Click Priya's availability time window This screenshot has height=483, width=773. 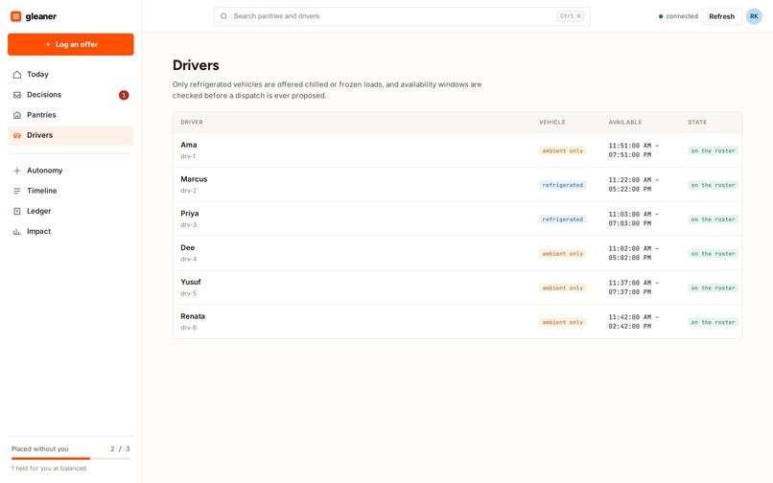point(634,218)
